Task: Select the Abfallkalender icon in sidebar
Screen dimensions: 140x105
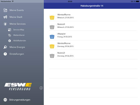Action: click(x=10, y=41)
